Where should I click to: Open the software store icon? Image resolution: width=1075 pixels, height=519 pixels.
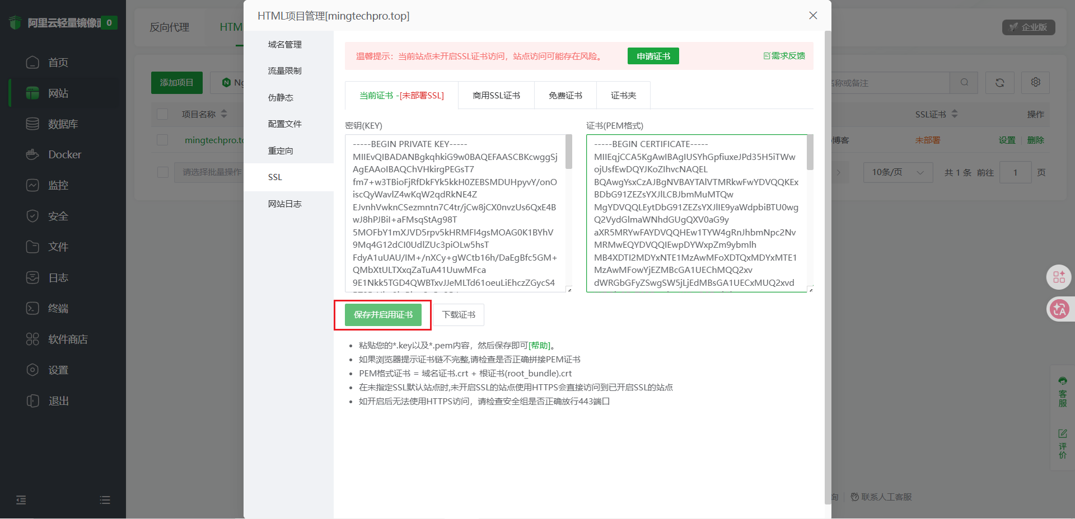pyautogui.click(x=32, y=339)
